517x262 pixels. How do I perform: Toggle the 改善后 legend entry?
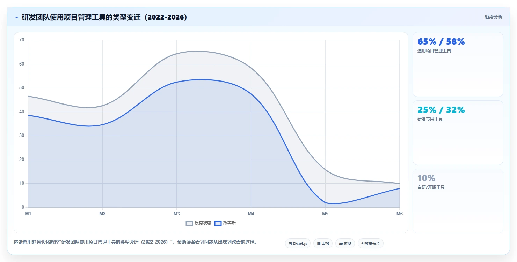225,223
